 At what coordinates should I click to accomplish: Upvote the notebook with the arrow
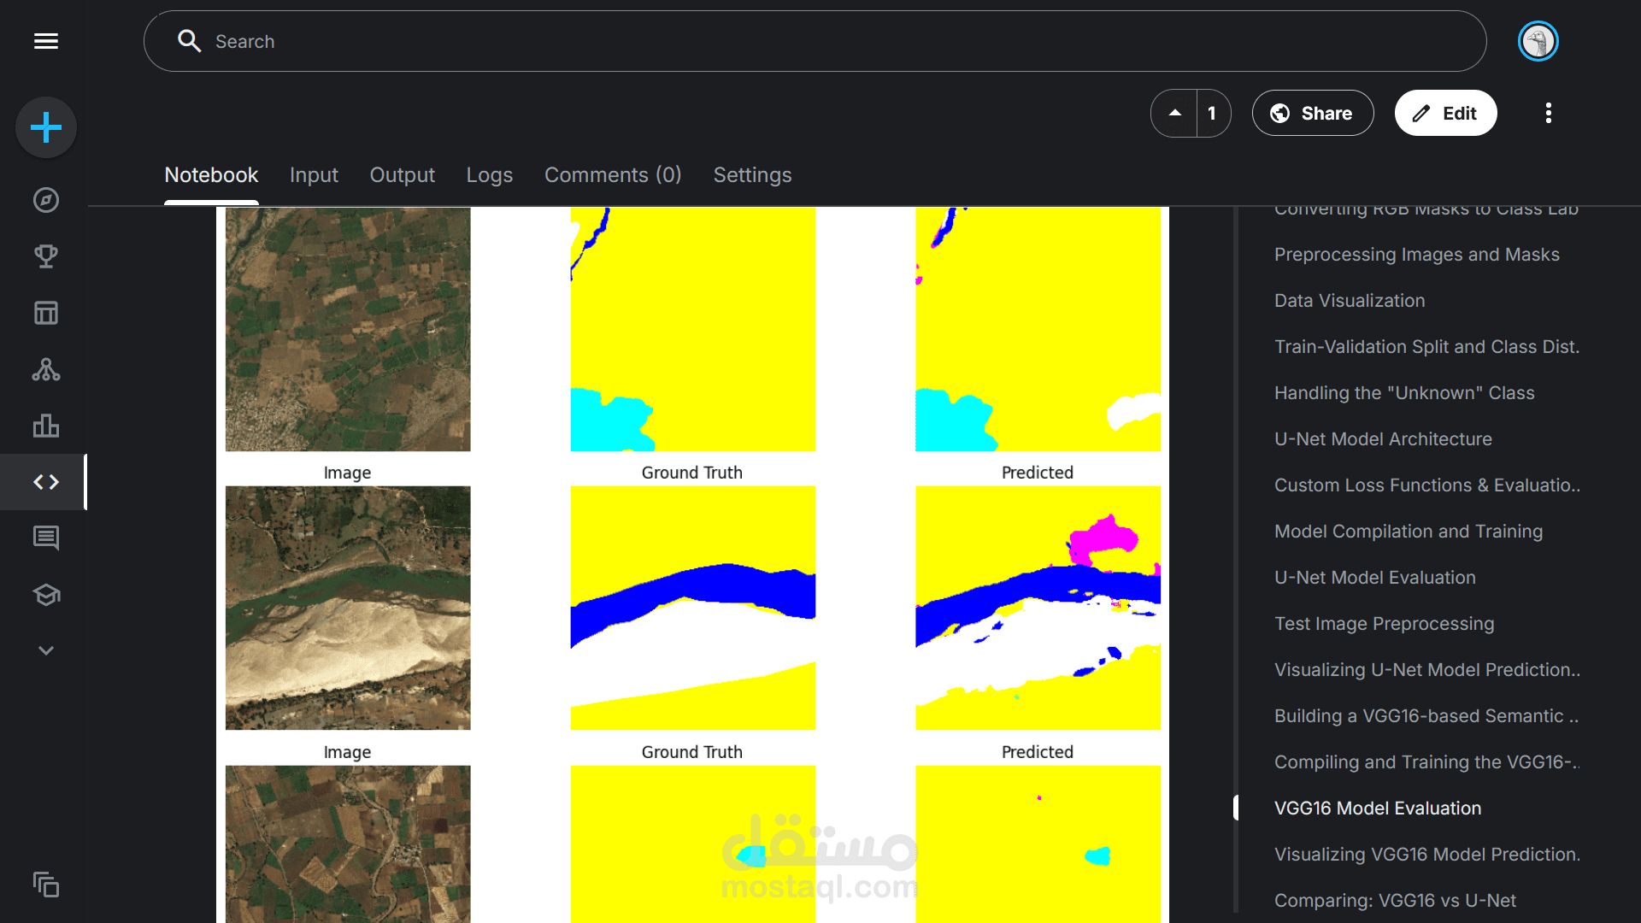[1175, 113]
